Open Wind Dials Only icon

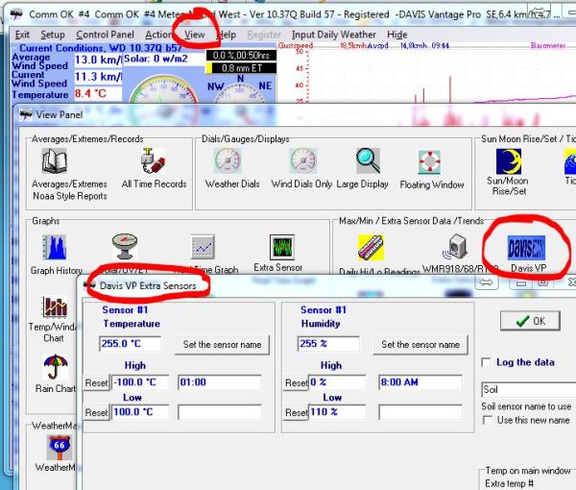click(303, 160)
